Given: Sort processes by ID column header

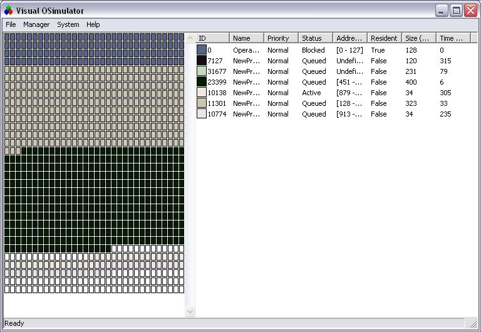Looking at the screenshot, I should click(212, 38).
